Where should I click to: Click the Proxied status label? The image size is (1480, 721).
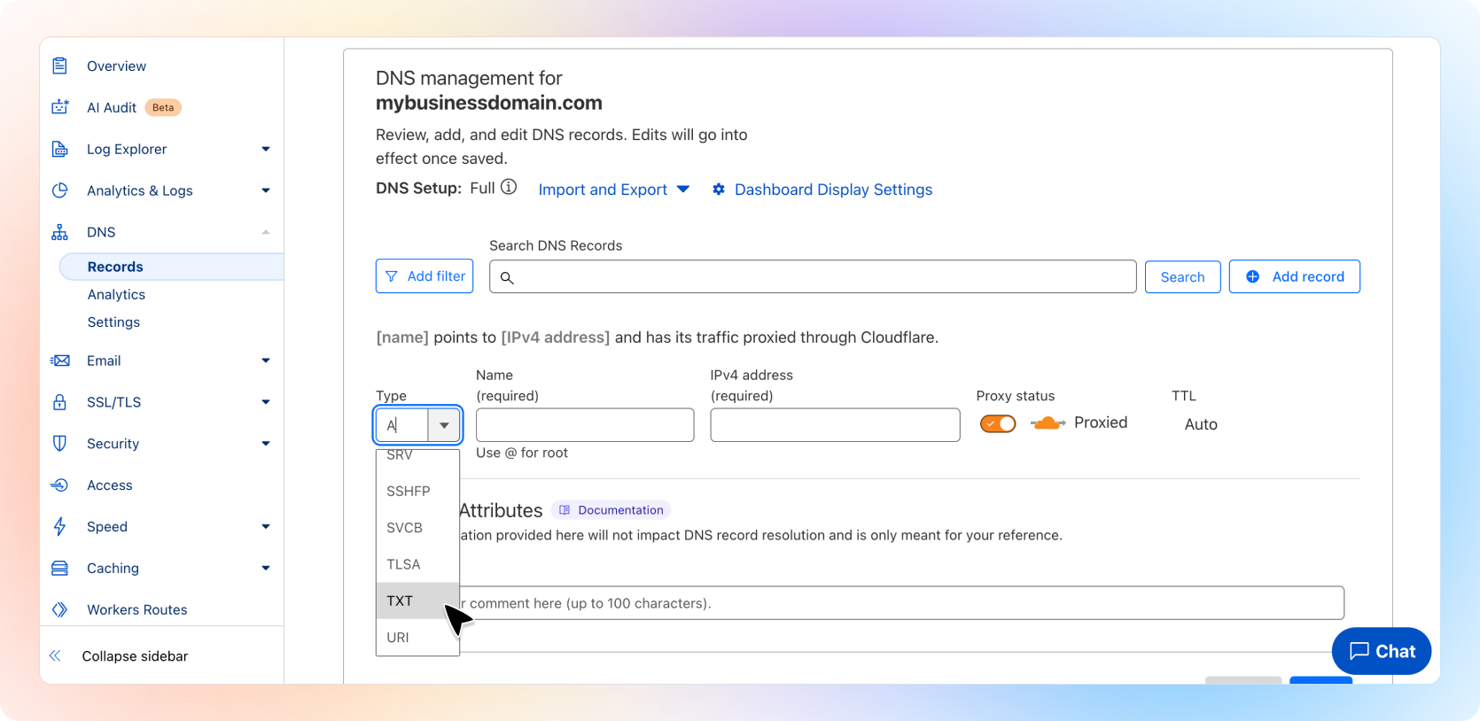[1101, 423]
